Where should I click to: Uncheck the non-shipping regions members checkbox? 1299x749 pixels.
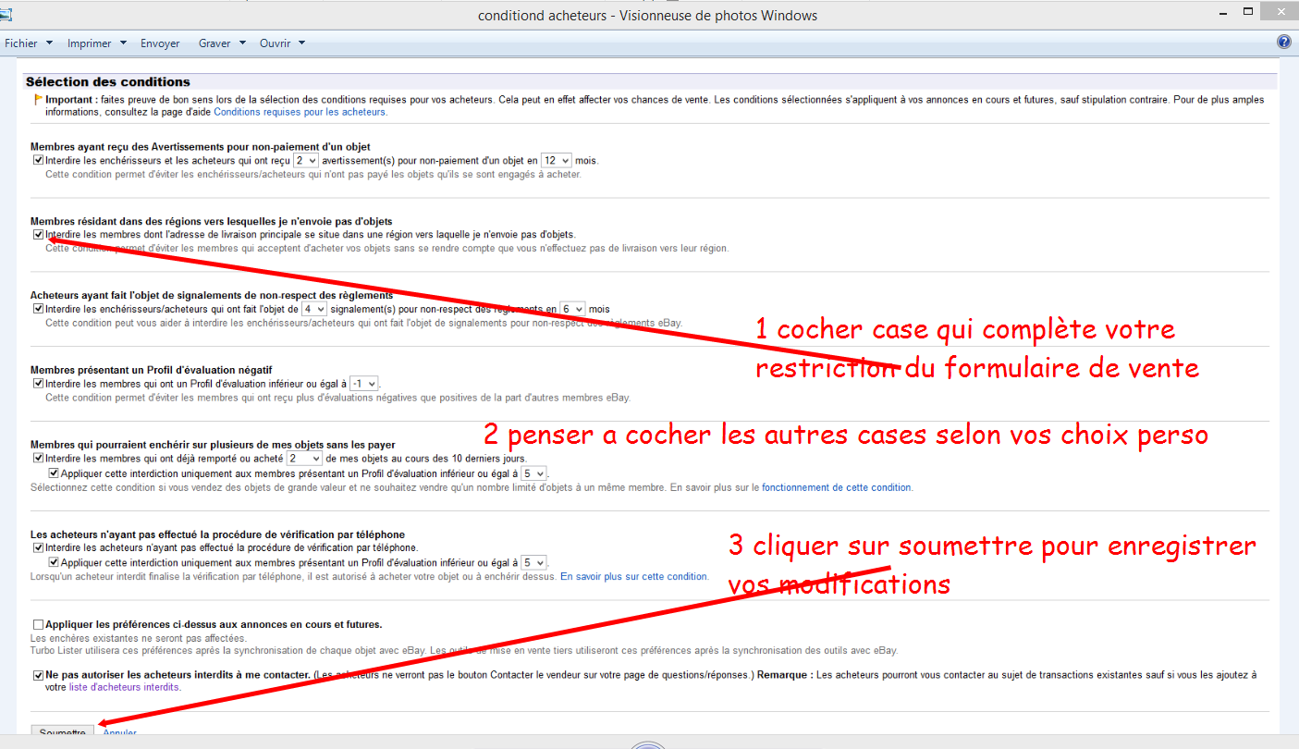point(38,234)
